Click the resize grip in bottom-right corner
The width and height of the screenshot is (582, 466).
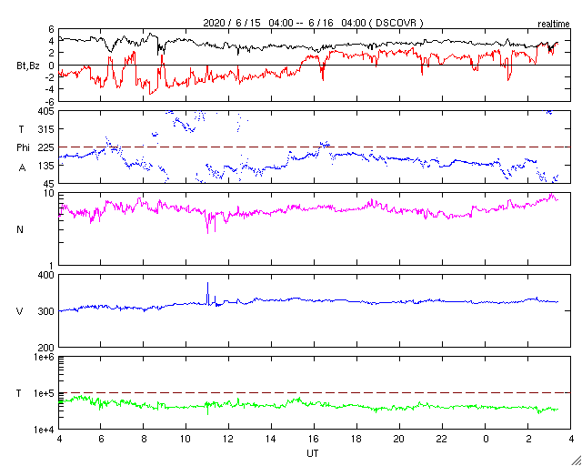tap(577, 461)
